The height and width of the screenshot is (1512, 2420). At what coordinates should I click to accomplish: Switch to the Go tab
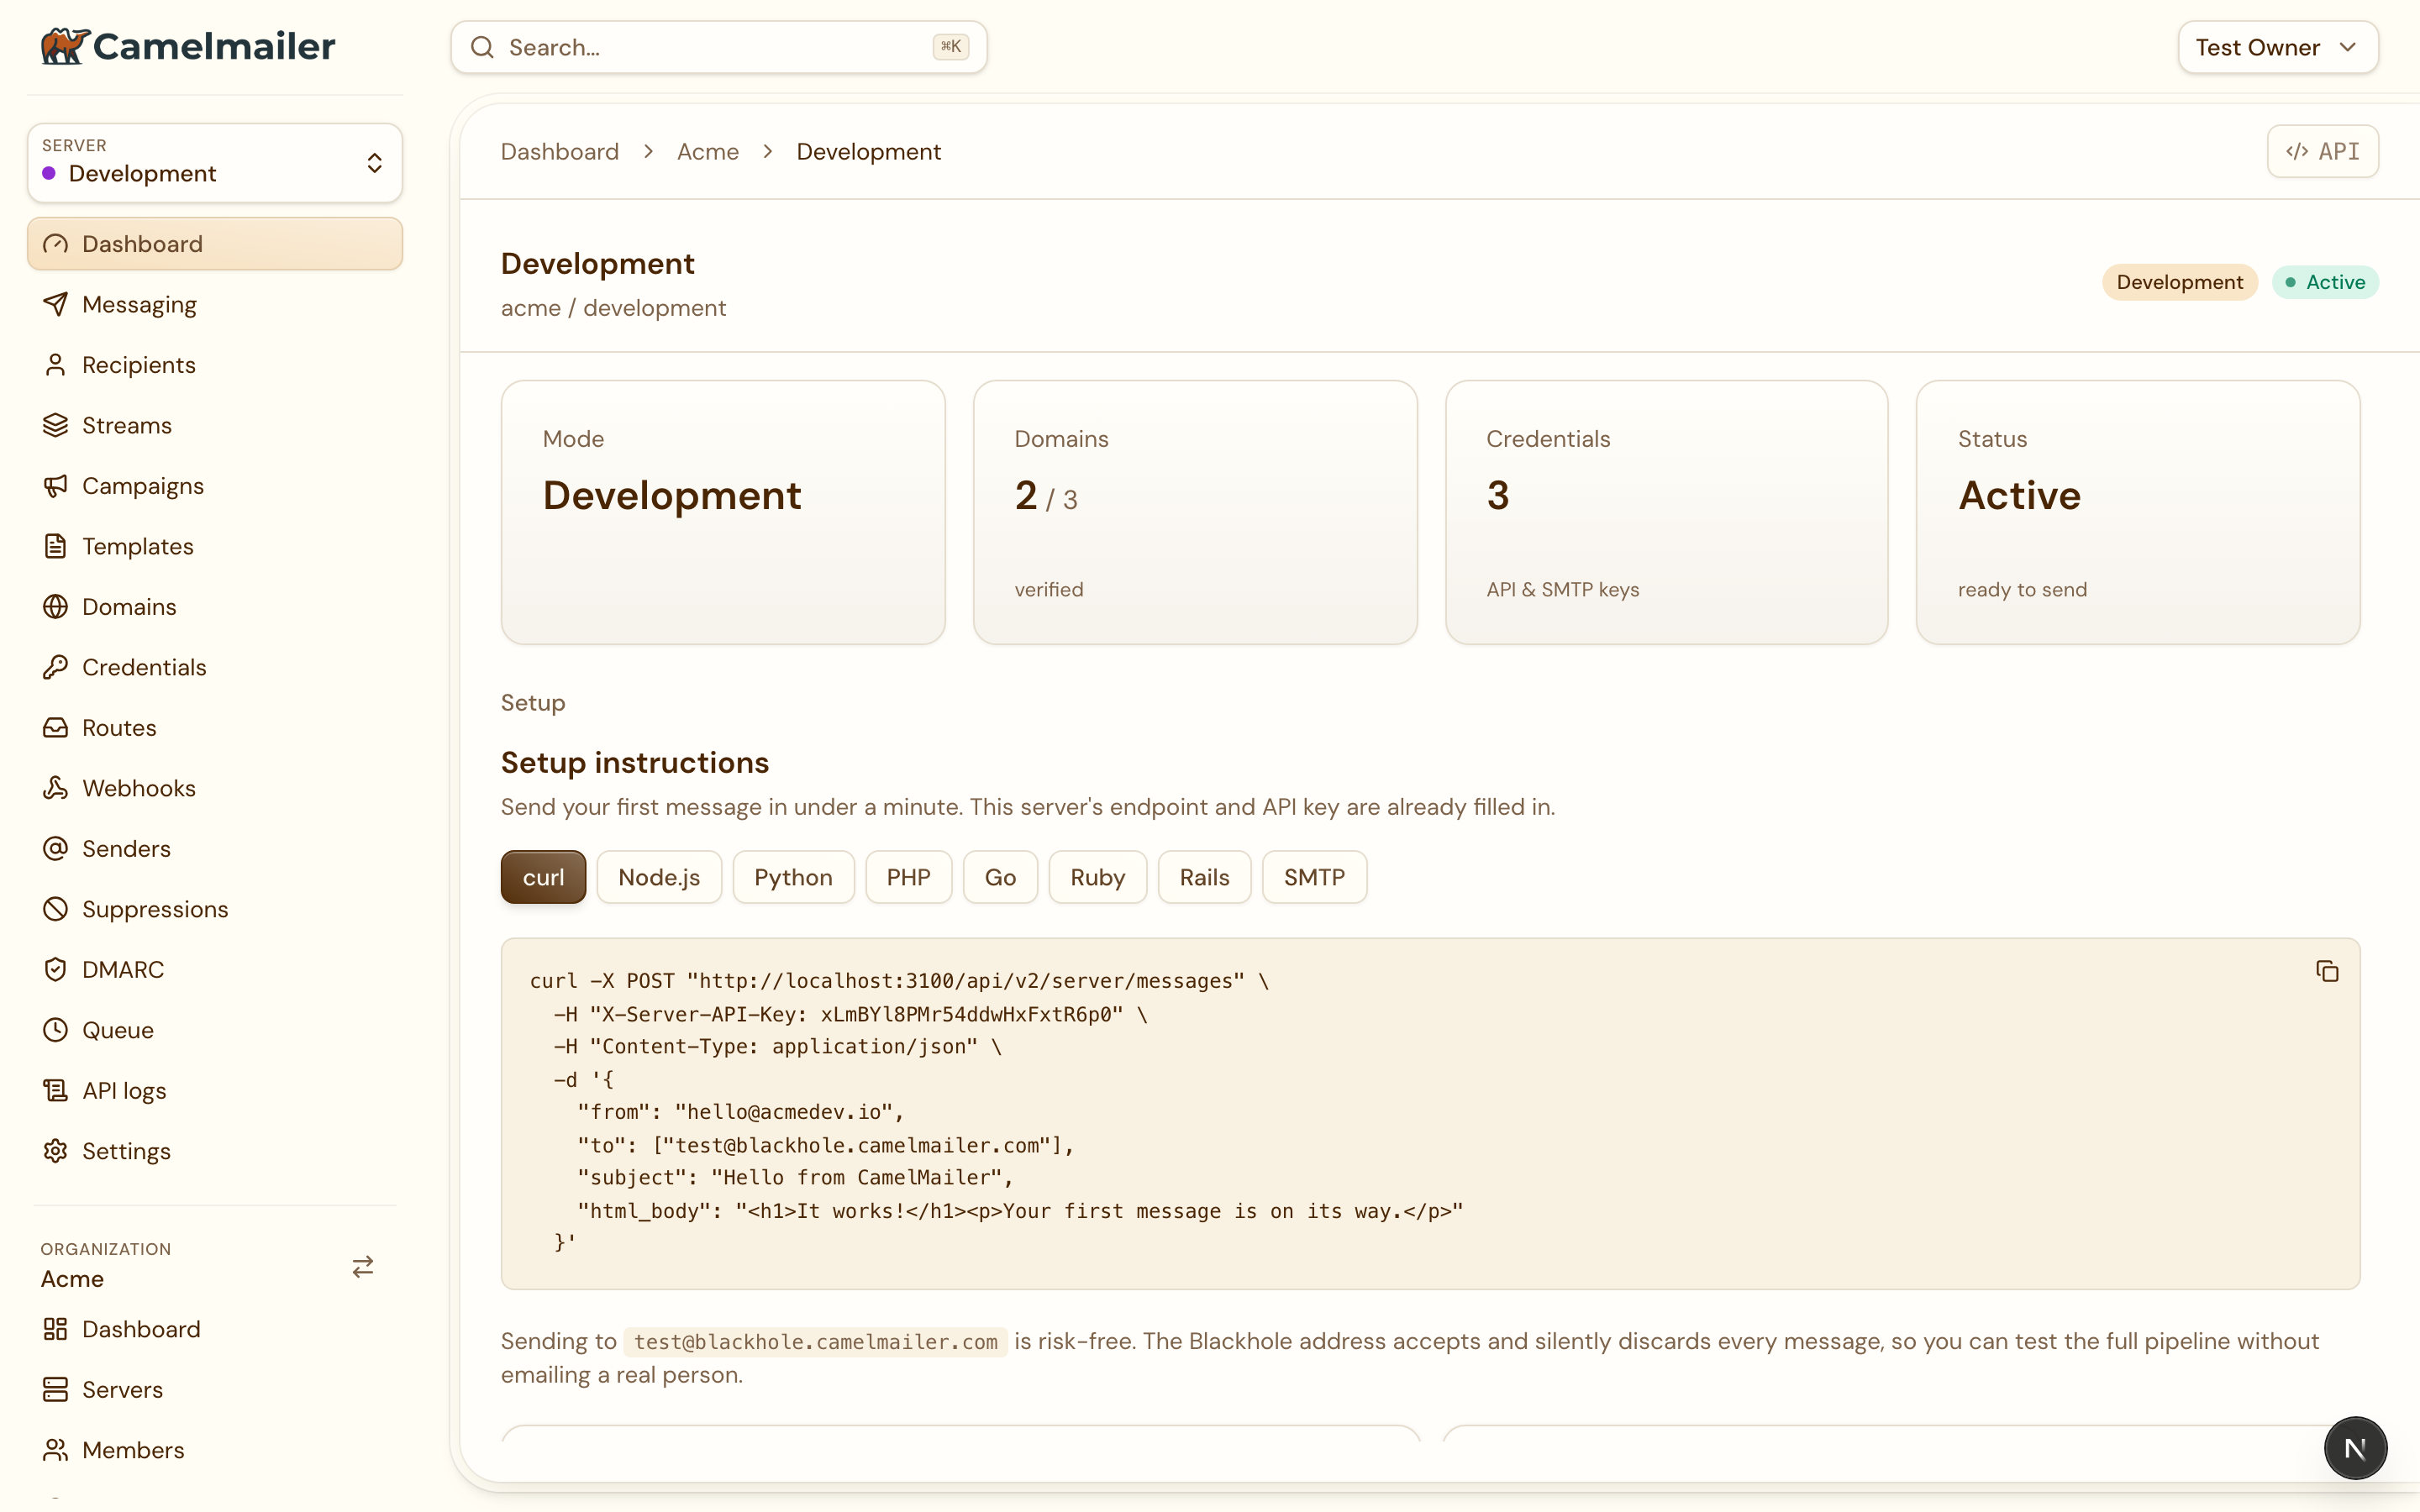pyautogui.click(x=1000, y=877)
